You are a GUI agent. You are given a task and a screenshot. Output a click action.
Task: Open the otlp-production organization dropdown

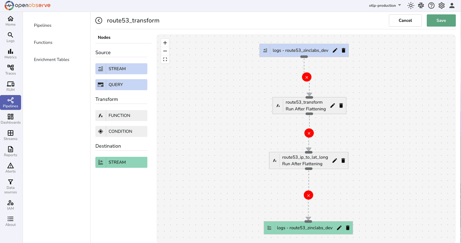click(385, 6)
